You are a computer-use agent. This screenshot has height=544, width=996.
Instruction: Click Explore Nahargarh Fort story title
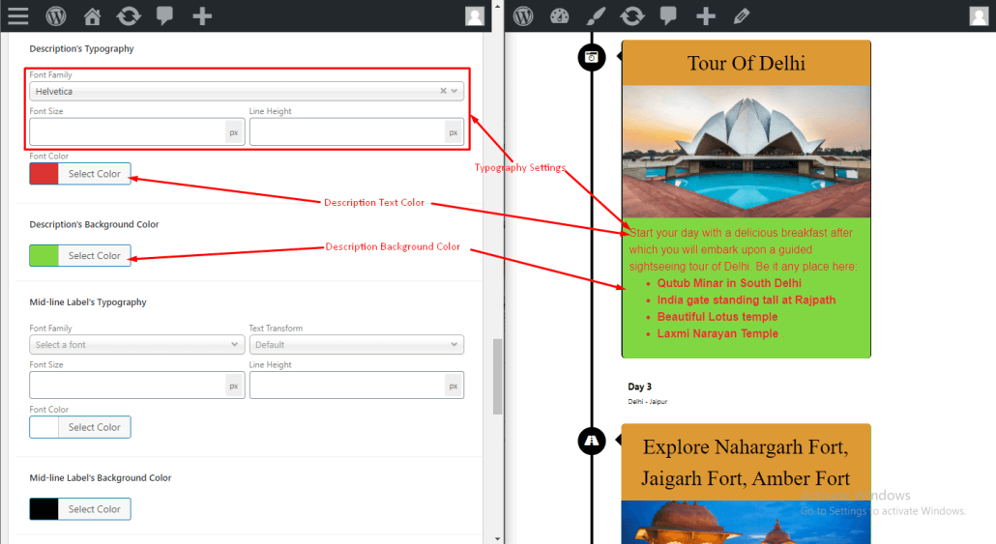coord(746,463)
